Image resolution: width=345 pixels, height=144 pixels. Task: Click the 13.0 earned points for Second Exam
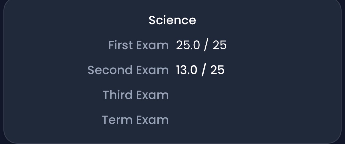tap(187, 70)
